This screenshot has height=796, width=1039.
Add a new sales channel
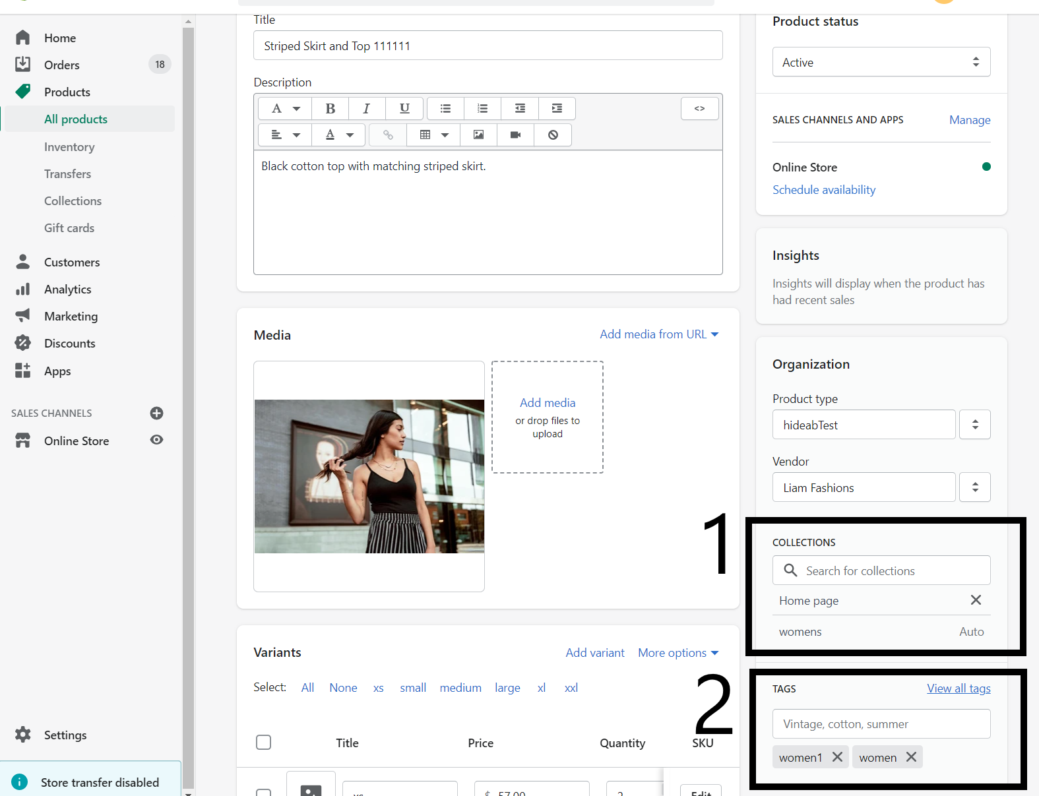click(156, 413)
